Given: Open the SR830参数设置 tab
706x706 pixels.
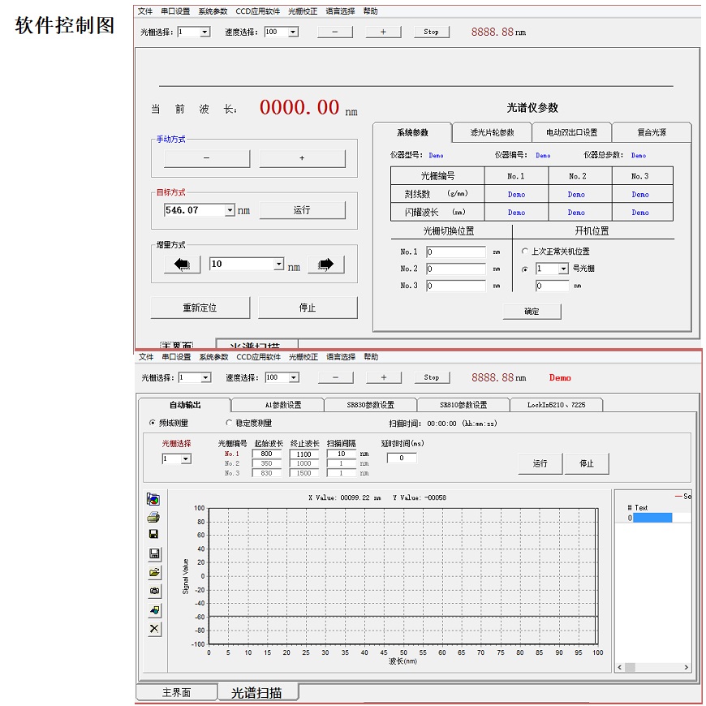Looking at the screenshot, I should coord(370,405).
